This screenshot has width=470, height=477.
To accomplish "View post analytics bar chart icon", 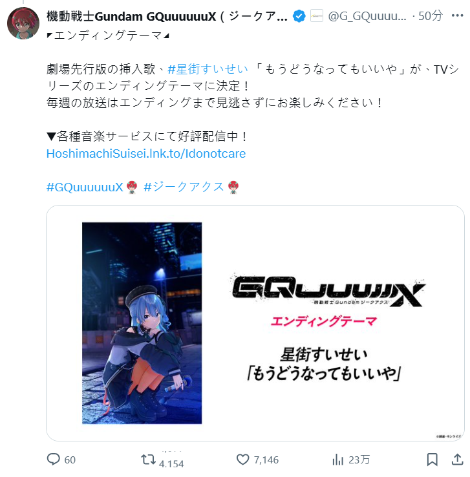I will click(x=338, y=460).
